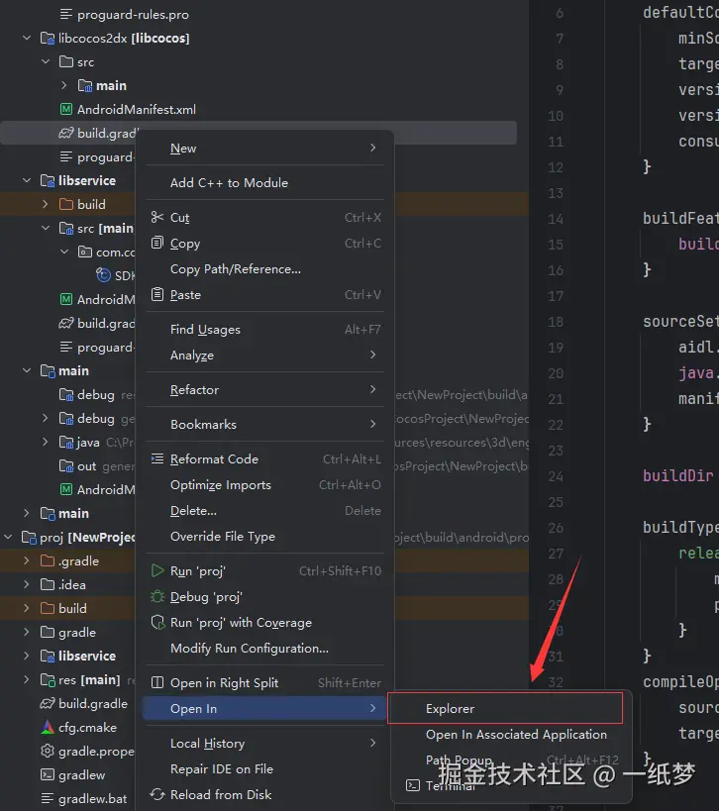
Task: Choose Open In Associated Application
Action: [511, 735]
